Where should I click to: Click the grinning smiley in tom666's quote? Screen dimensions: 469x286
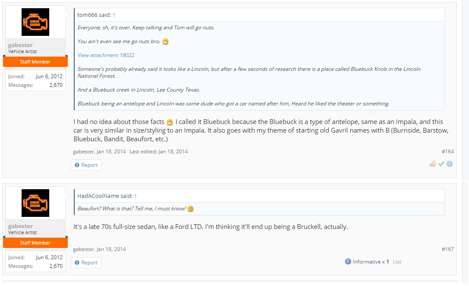pyautogui.click(x=165, y=41)
